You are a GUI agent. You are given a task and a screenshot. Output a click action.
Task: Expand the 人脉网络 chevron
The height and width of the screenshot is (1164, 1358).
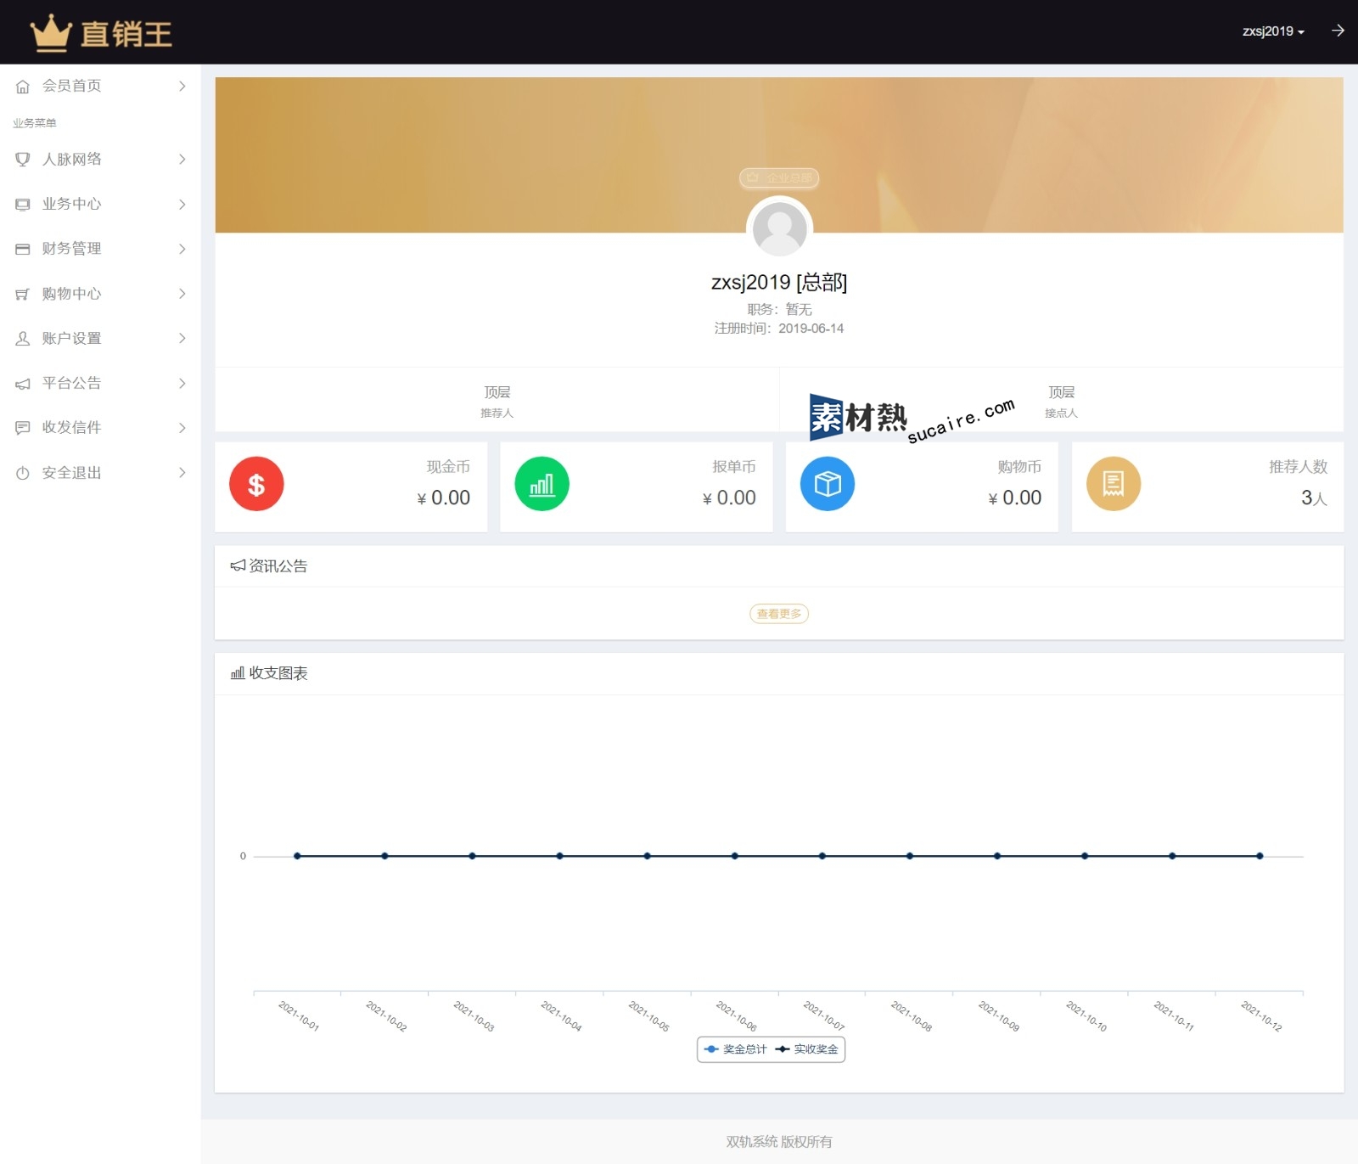point(182,159)
